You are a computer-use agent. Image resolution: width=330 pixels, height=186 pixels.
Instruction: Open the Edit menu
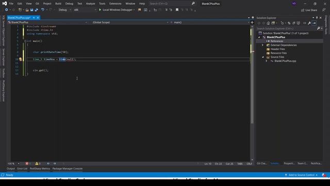tap(20, 4)
